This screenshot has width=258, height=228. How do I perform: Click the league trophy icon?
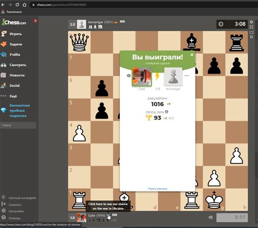point(149,118)
